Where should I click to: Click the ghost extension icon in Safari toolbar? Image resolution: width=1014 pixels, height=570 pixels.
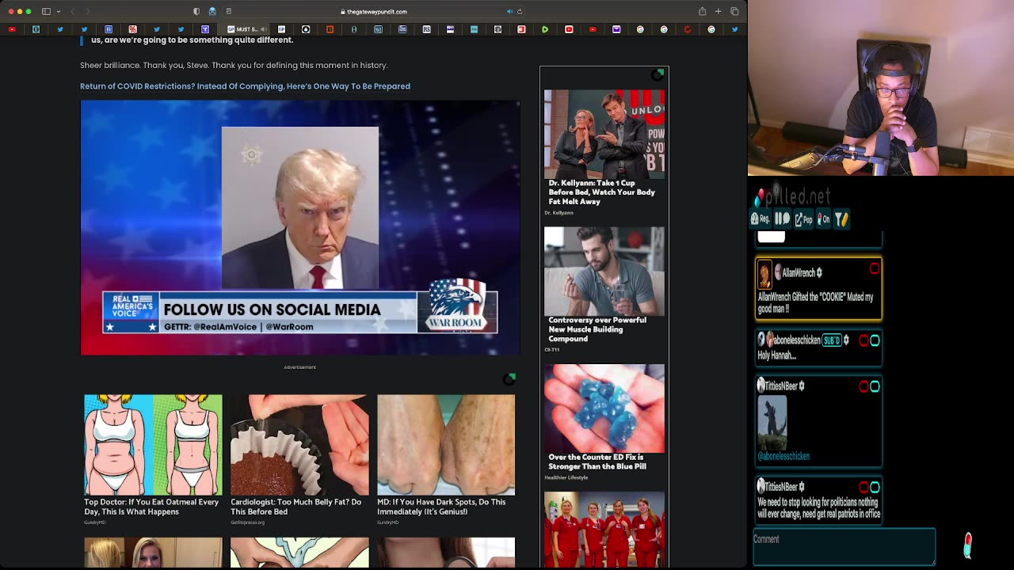point(212,12)
